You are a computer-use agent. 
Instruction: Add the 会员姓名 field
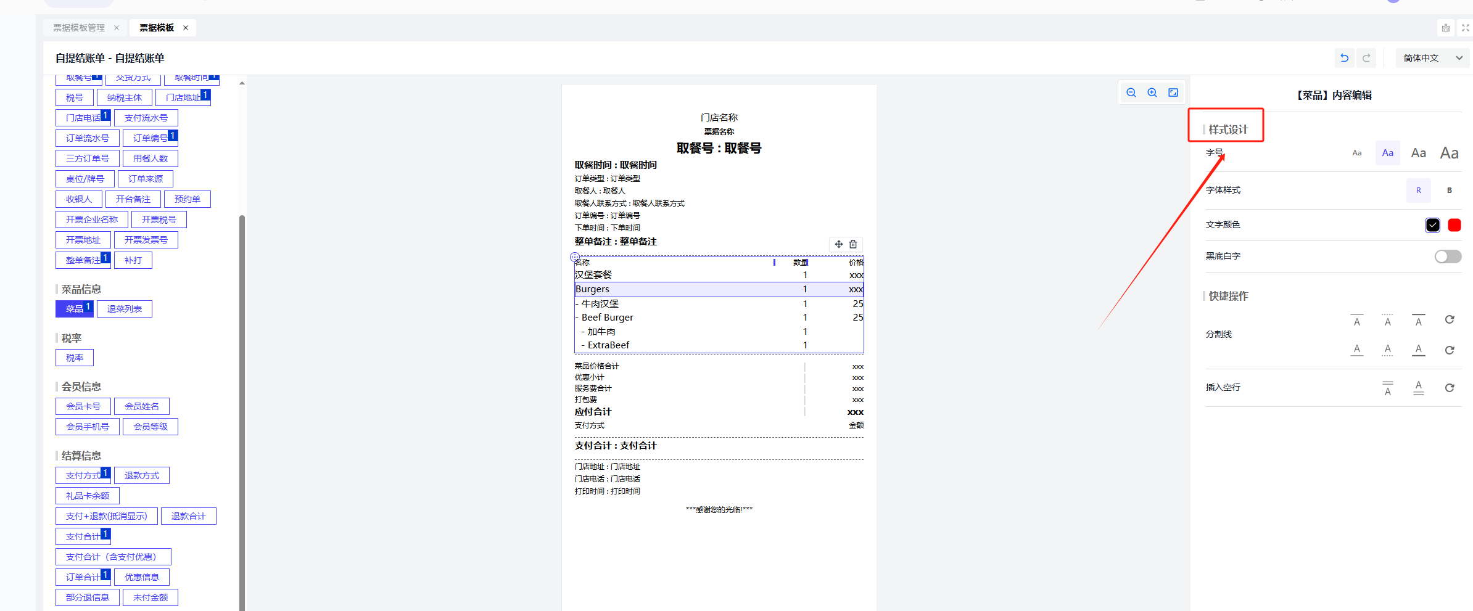click(x=142, y=406)
